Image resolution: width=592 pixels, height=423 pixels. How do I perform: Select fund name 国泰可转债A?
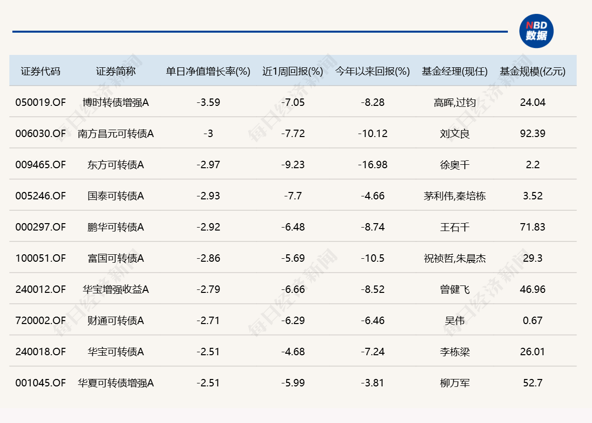pyautogui.click(x=115, y=196)
